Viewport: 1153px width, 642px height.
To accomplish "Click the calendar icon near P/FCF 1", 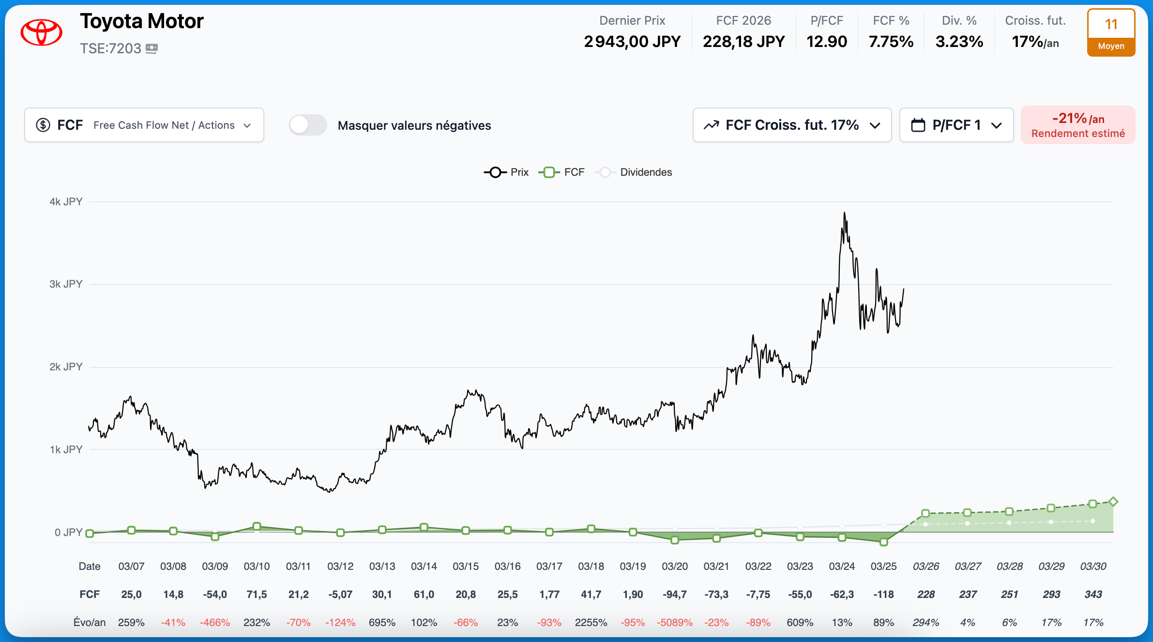I will (918, 125).
